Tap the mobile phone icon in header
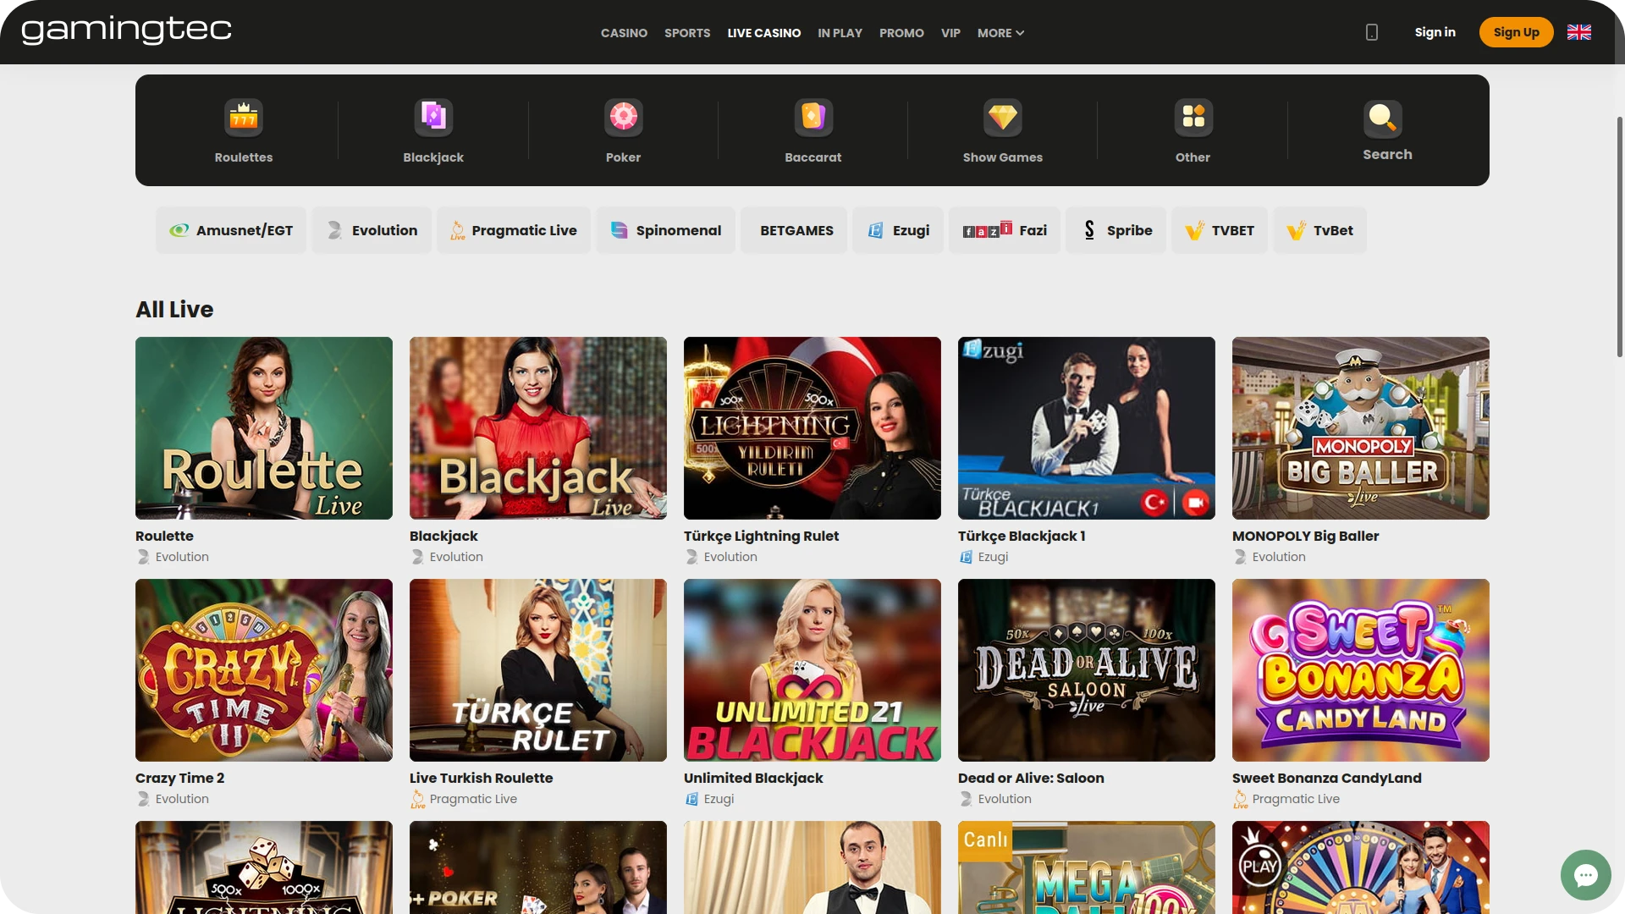 coord(1371,32)
